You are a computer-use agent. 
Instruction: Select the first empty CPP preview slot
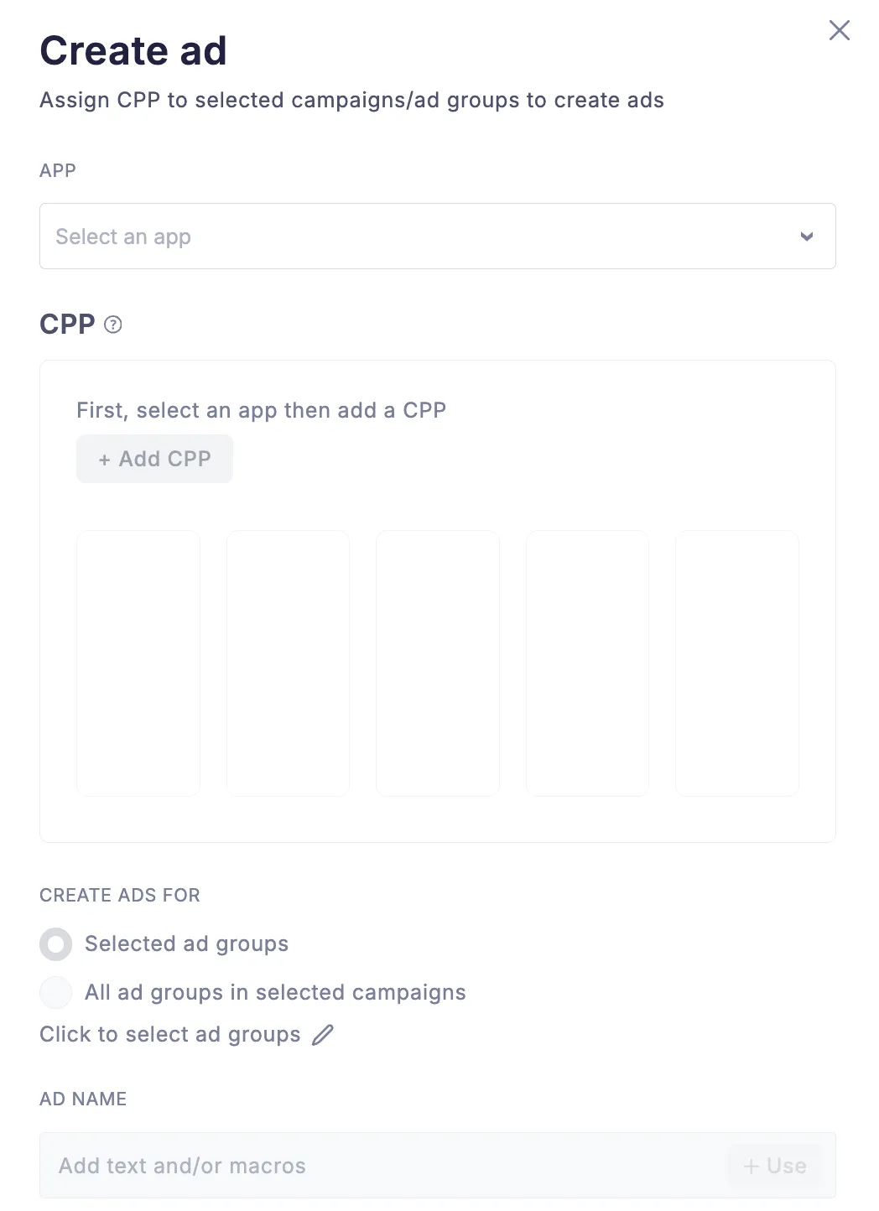tap(138, 663)
